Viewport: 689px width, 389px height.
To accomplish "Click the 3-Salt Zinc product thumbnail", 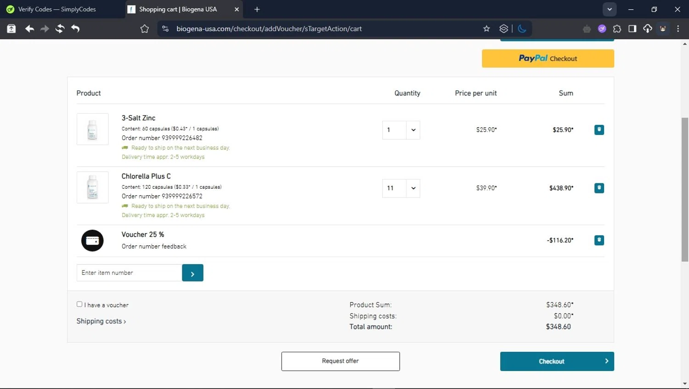I will coord(92,129).
